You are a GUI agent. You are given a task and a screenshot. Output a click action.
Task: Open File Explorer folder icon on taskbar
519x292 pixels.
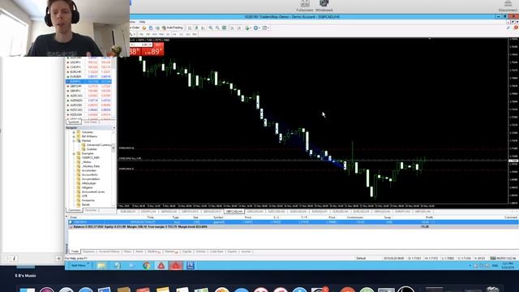tap(101, 265)
